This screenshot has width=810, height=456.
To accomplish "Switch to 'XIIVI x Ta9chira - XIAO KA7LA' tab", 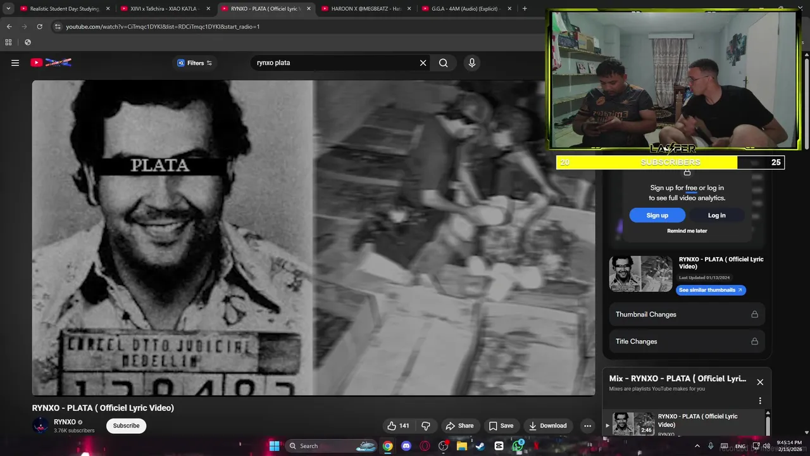I will tap(165, 9).
